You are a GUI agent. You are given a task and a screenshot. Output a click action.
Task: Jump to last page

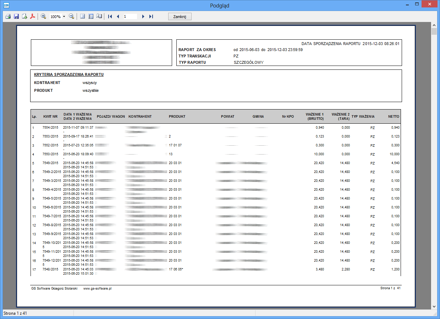[x=151, y=17]
